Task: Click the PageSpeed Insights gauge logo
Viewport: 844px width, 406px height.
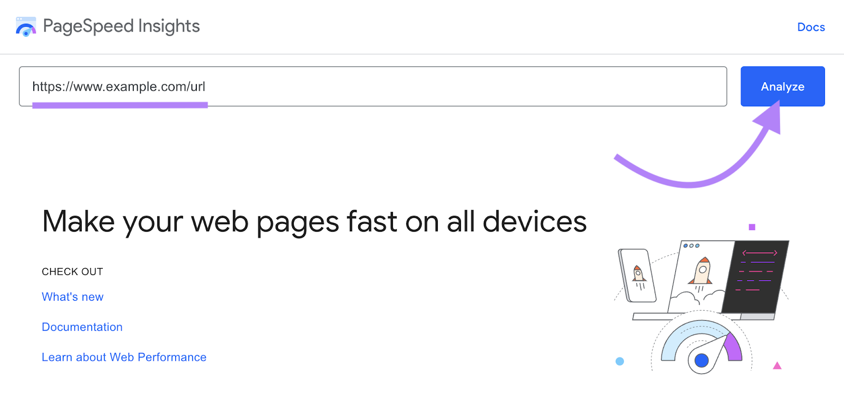Action: [23, 27]
